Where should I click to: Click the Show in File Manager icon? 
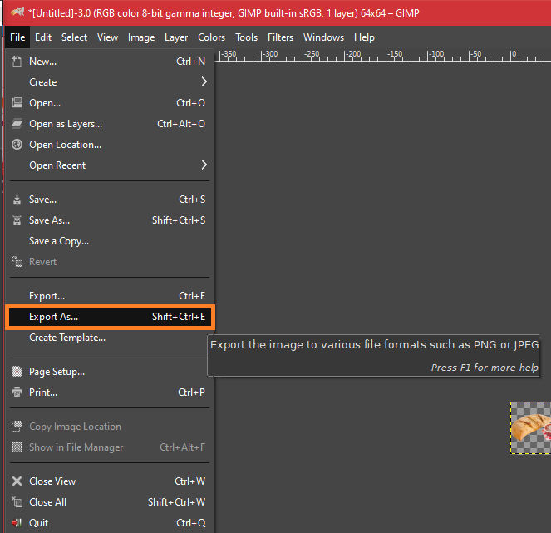17,447
